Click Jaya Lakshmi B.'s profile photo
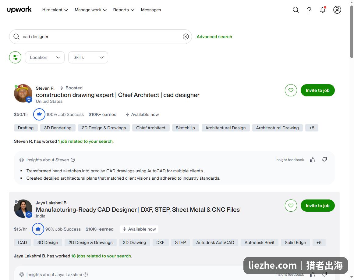The image size is (354, 280). [x=23, y=209]
